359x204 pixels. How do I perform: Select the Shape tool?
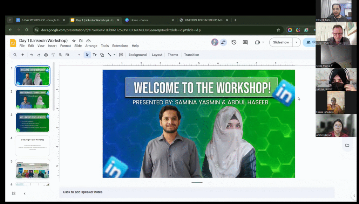(x=102, y=55)
